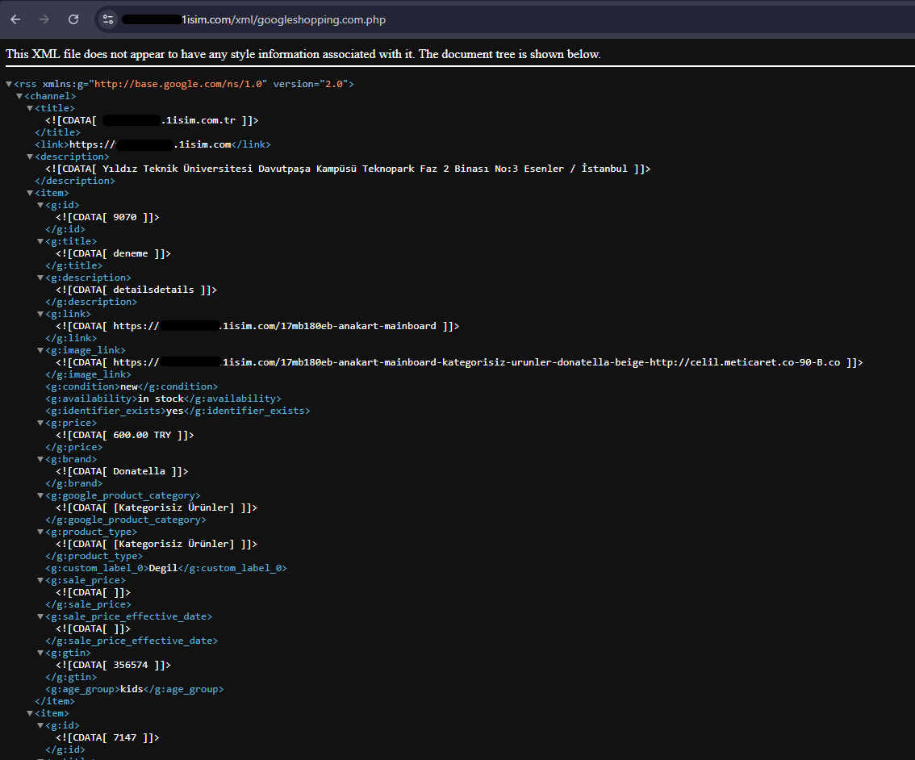Collapse the channel description node
The image size is (915, 760).
click(30, 157)
